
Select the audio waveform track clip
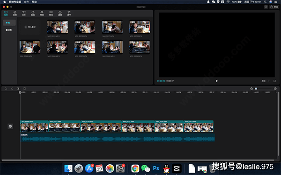tap(118, 138)
